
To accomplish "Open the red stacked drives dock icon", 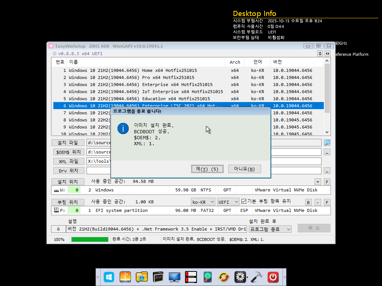I will click(x=191, y=277).
